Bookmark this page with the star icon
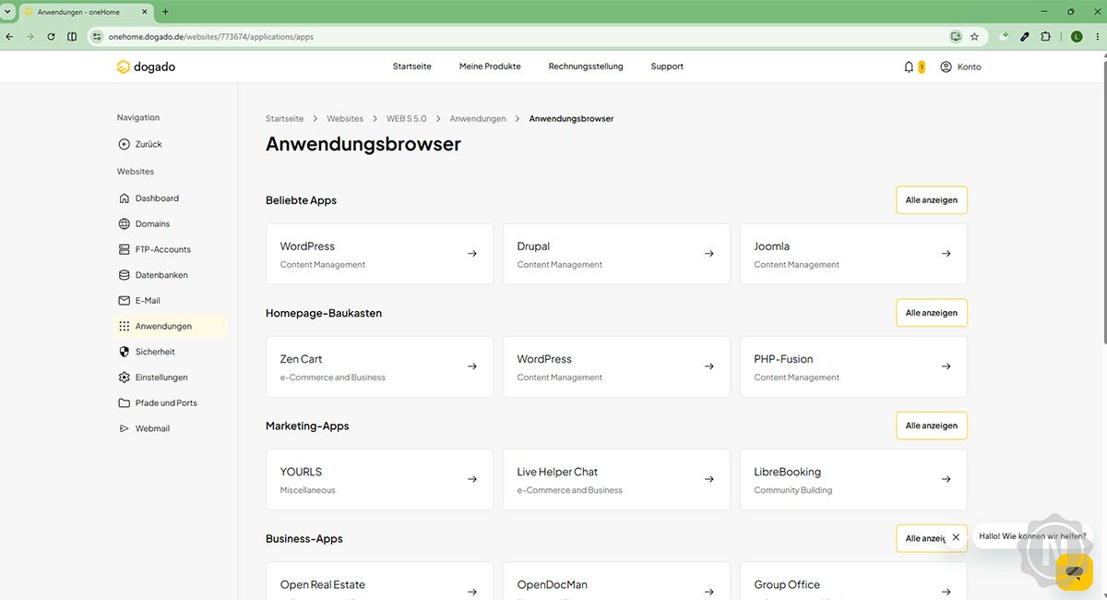Viewport: 1107px width, 600px height. (x=974, y=37)
